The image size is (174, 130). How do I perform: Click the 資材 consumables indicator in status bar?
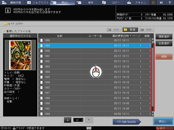pyautogui.click(x=165, y=128)
